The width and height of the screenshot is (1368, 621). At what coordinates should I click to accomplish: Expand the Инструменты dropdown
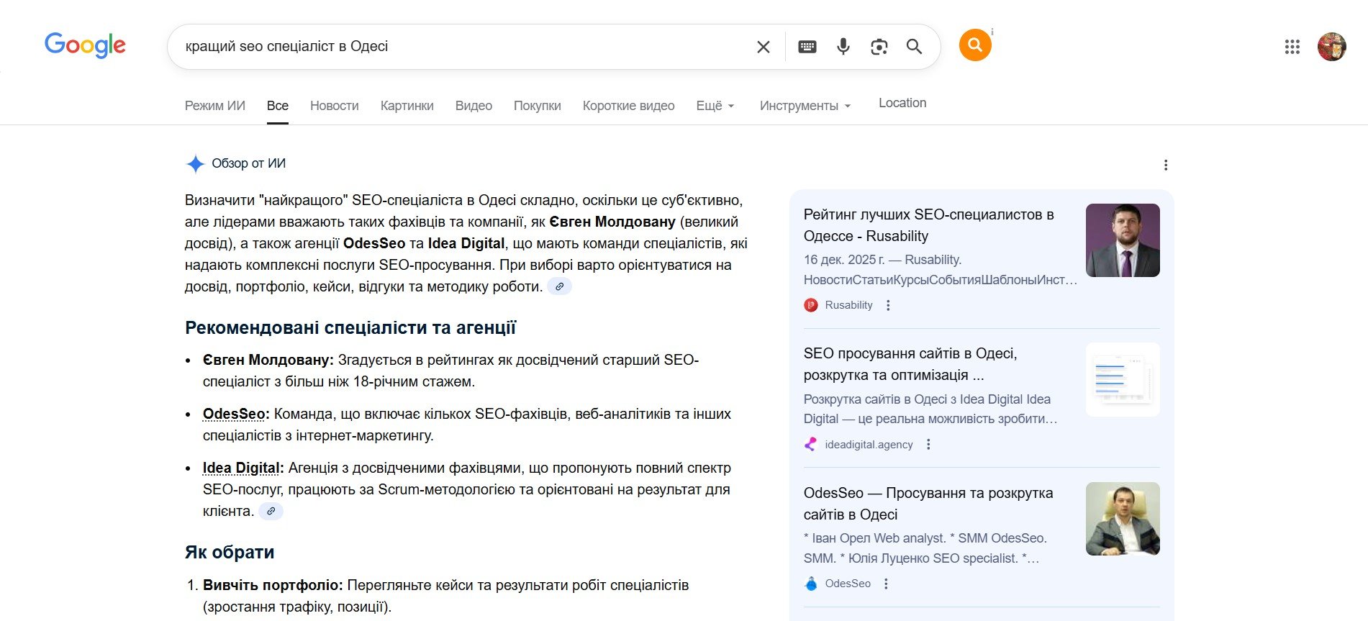(805, 106)
